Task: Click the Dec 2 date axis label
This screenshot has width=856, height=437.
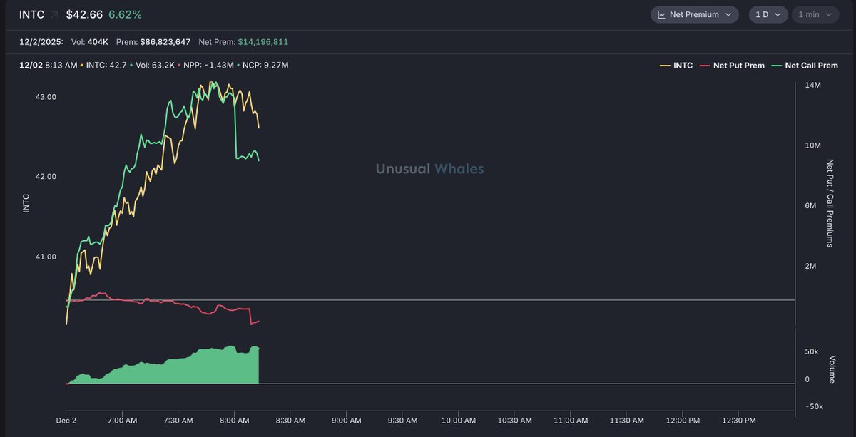Action: click(66, 421)
